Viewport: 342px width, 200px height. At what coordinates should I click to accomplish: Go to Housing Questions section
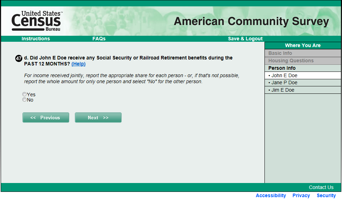303,61
